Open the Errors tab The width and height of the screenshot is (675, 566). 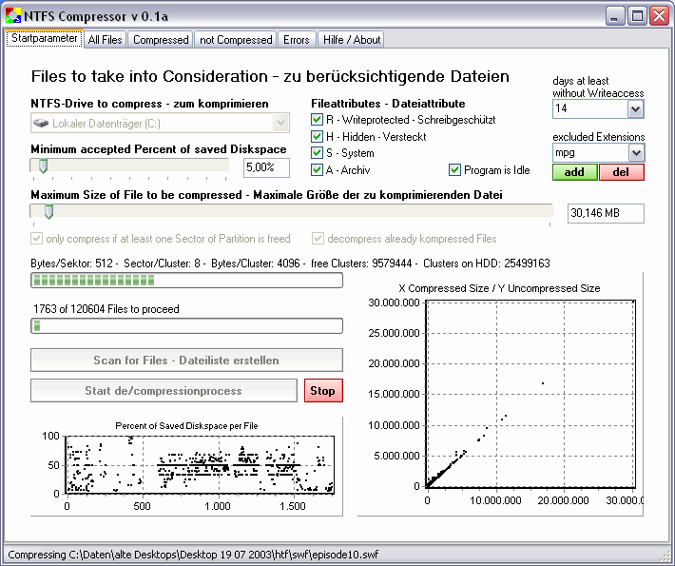pos(296,40)
